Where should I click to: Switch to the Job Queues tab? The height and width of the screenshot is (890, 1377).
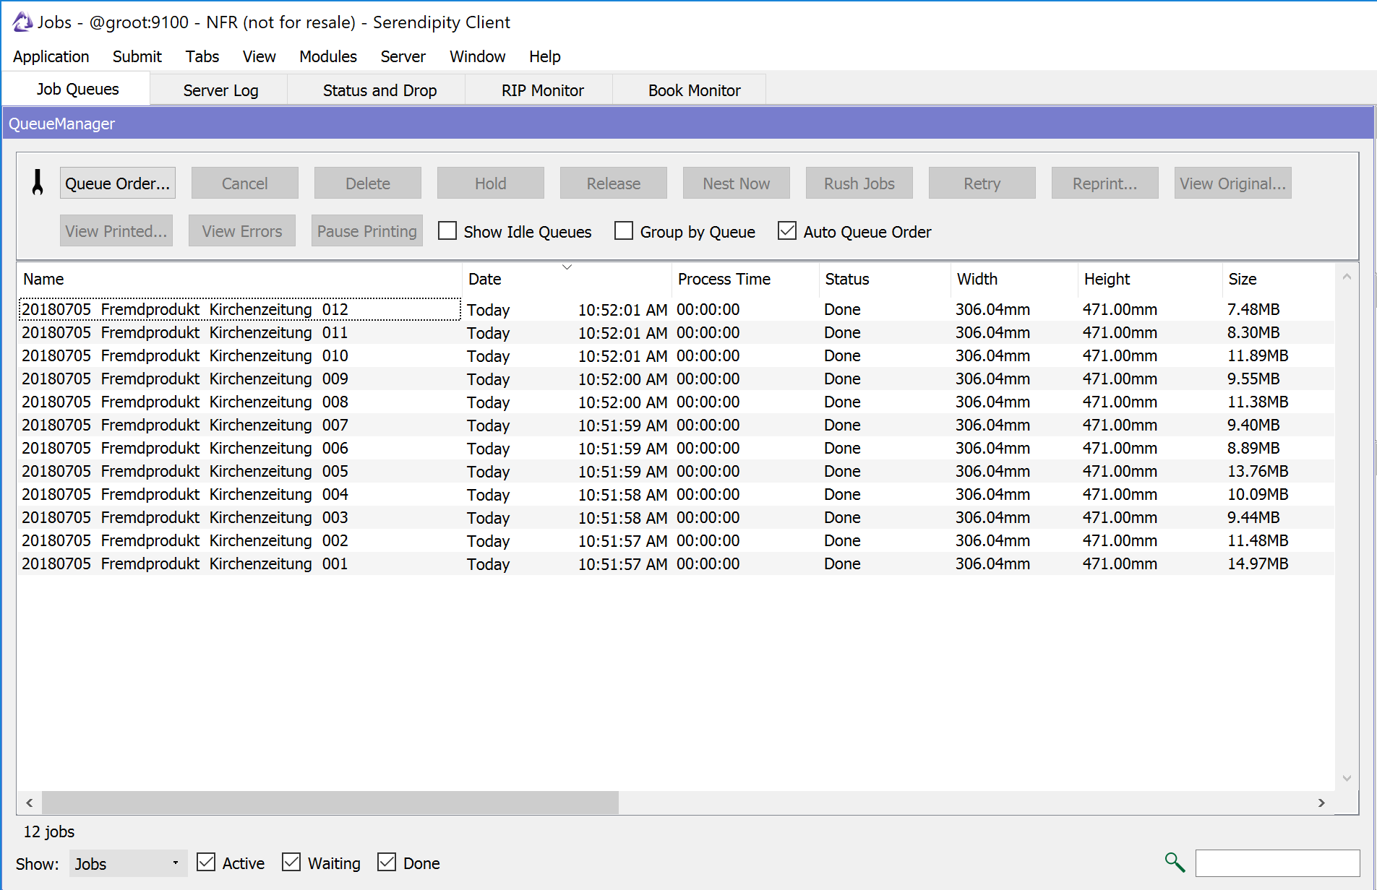click(77, 89)
